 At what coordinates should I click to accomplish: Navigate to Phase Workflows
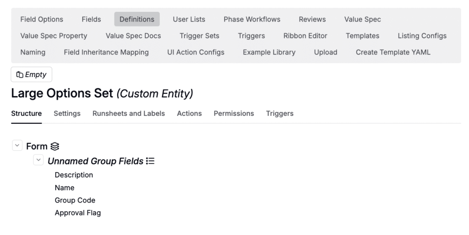click(x=252, y=19)
